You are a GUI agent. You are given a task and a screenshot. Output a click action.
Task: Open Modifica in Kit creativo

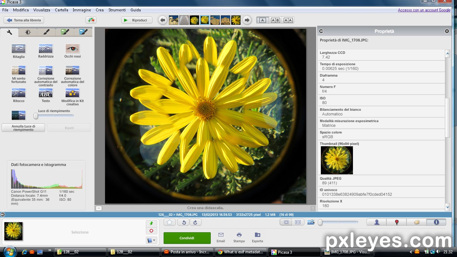tap(72, 93)
